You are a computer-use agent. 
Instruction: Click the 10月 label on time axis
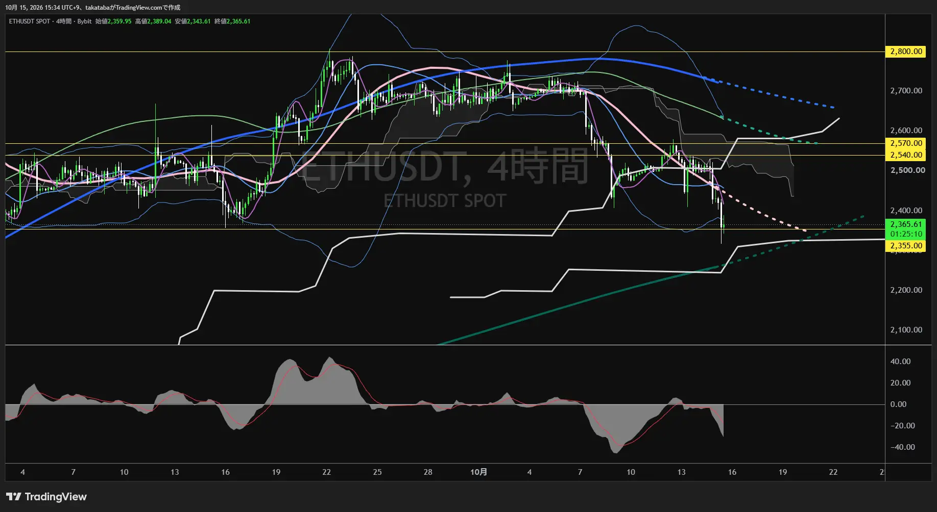478,472
